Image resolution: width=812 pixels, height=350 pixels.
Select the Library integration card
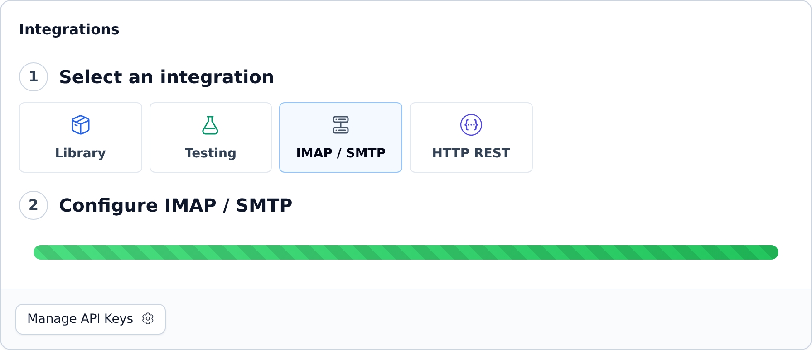[81, 137]
